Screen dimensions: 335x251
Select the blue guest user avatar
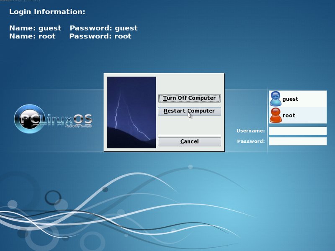(276, 99)
